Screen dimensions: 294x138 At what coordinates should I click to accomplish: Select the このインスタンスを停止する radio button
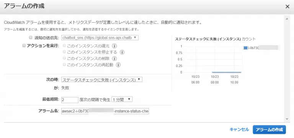click(64, 52)
